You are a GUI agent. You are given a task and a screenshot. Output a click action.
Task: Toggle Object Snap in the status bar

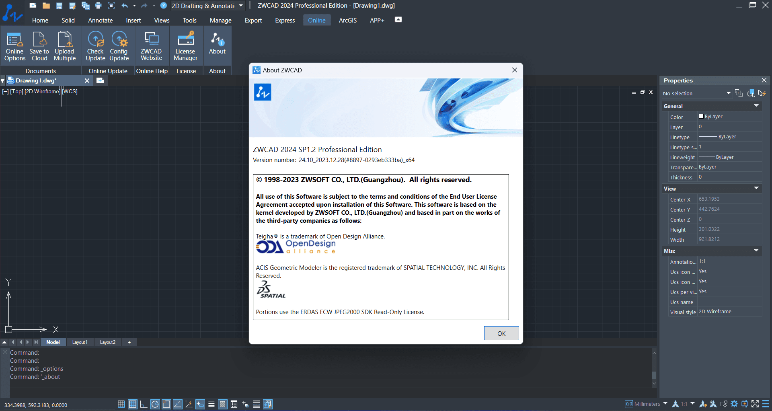pyautogui.click(x=166, y=404)
